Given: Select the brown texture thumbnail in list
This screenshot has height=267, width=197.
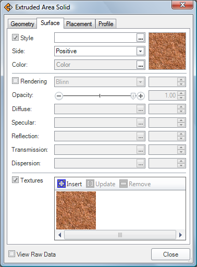Looking at the screenshot, I should pyautogui.click(x=76, y=210).
